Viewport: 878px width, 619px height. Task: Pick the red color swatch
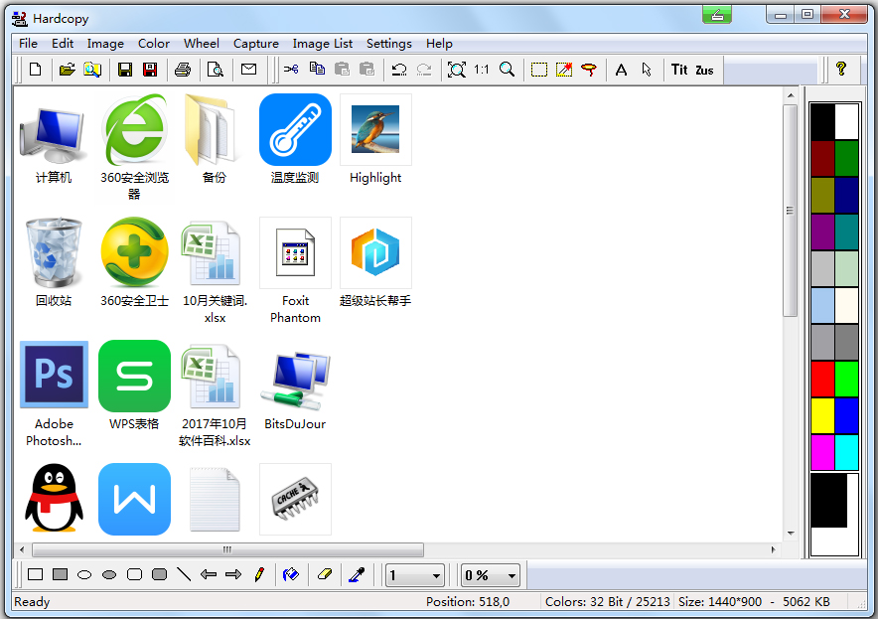(x=822, y=379)
